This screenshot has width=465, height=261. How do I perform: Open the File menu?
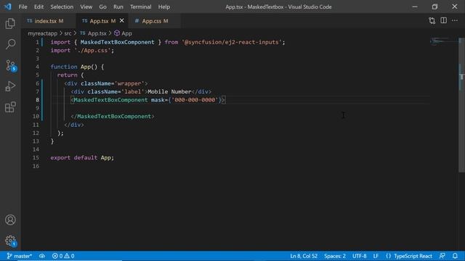coord(23,7)
